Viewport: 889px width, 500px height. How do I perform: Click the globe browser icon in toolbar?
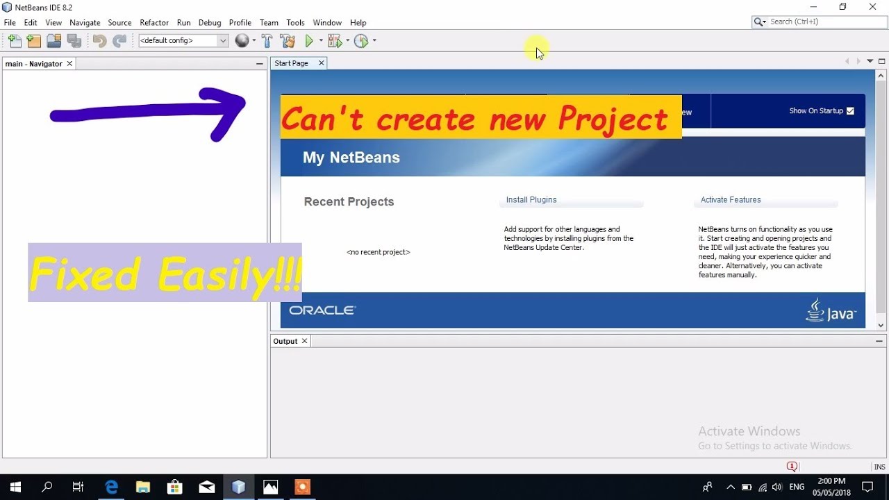coord(242,41)
